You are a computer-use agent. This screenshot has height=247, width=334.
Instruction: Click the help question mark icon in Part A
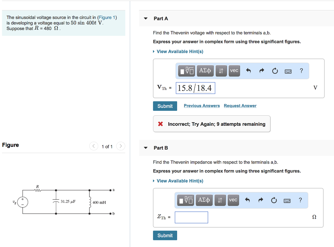pyautogui.click(x=301, y=71)
